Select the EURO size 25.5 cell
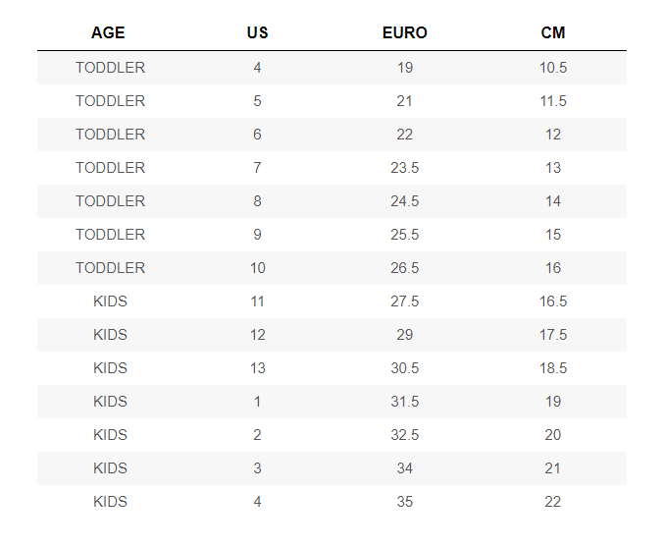The height and width of the screenshot is (548, 663). pos(405,235)
